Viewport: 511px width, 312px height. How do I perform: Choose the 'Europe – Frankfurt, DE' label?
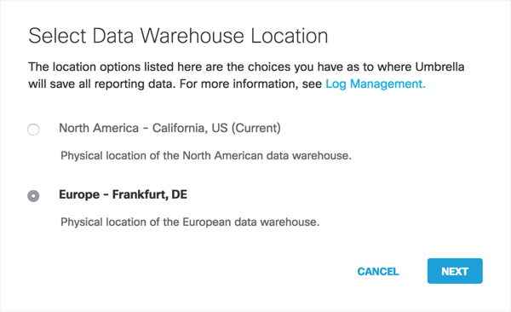pyautogui.click(x=123, y=194)
